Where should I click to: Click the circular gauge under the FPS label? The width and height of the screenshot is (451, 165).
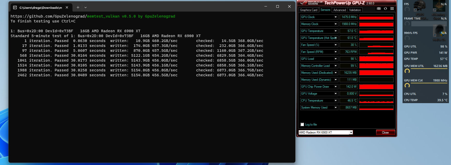(x=407, y=9)
